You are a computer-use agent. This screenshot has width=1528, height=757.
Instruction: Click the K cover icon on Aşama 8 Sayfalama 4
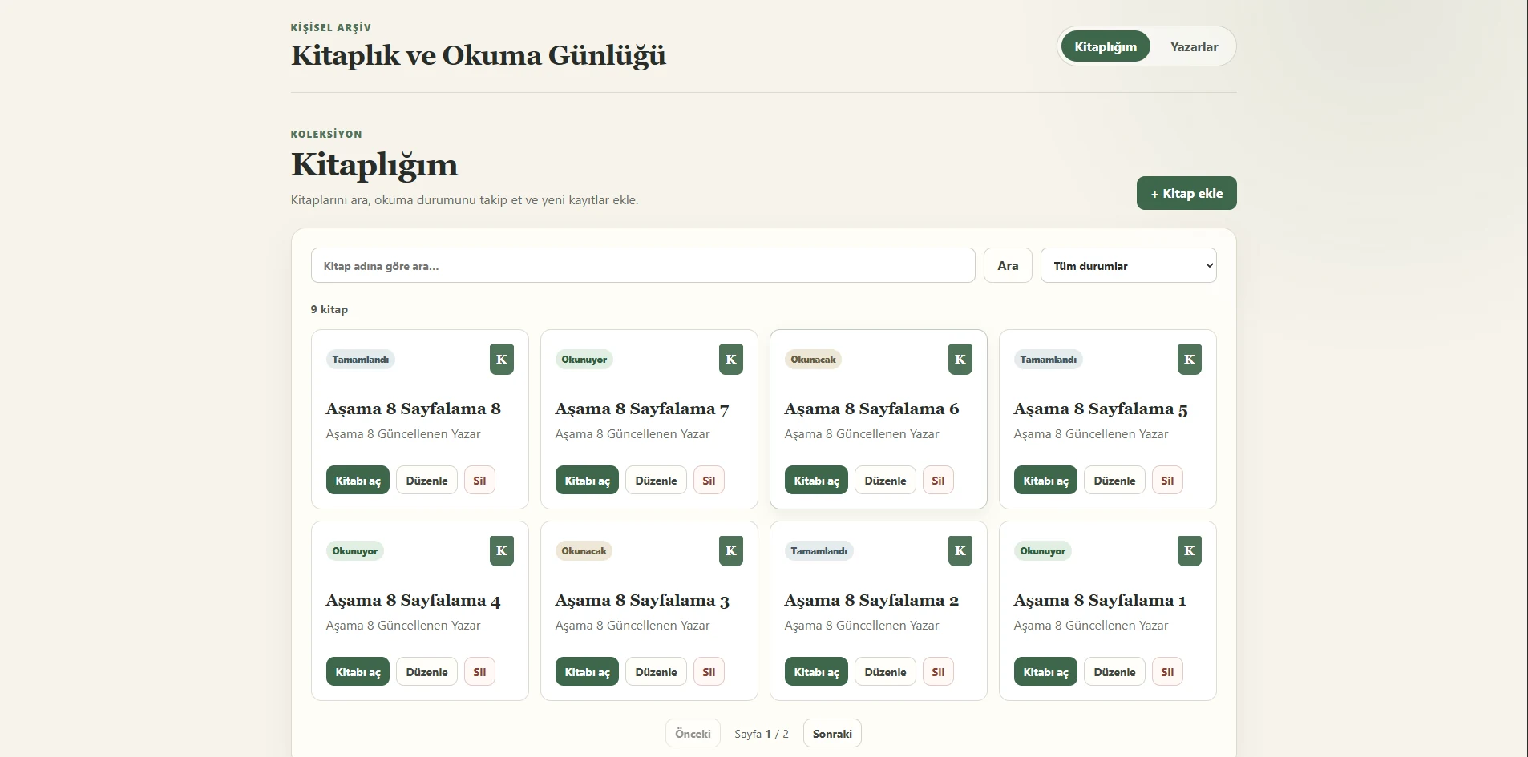[502, 551]
